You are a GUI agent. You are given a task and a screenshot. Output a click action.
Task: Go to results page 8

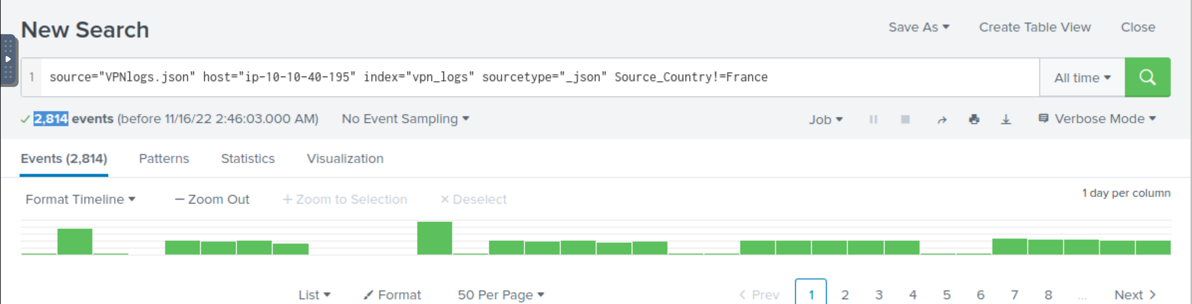click(1048, 295)
